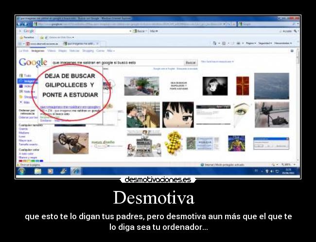
Task: Expand the Más option in left sidebar
Action: 25,103
